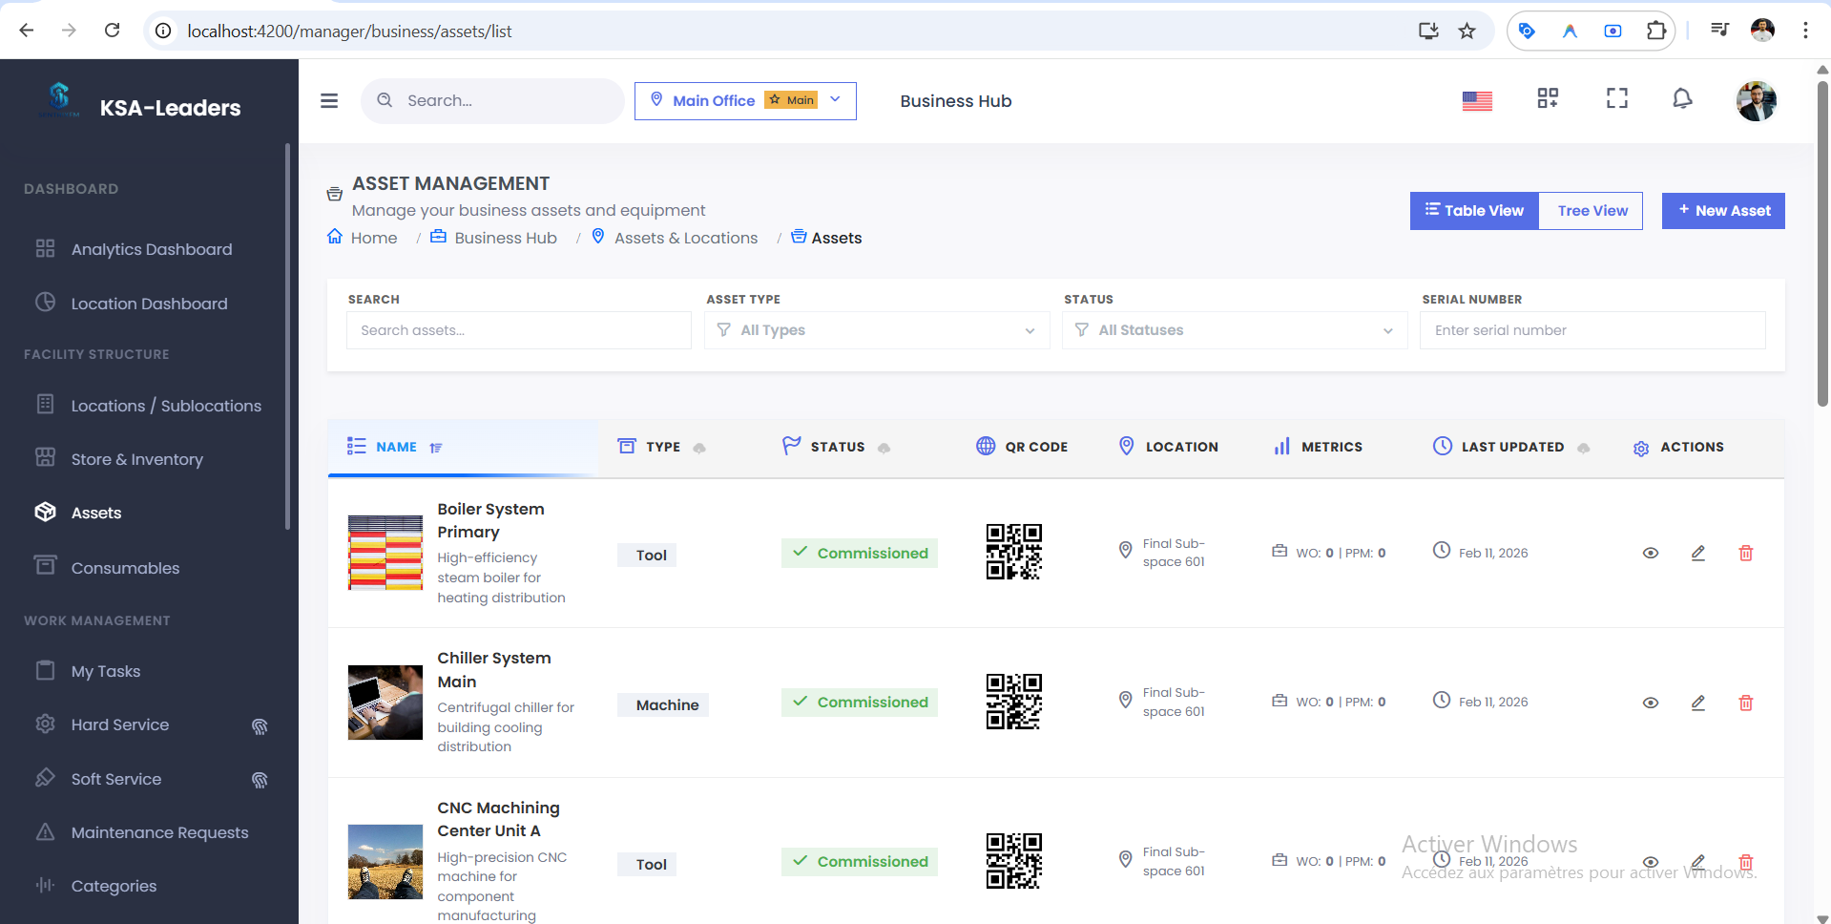Click the US flag language icon
The height and width of the screenshot is (924, 1831).
1477,99
